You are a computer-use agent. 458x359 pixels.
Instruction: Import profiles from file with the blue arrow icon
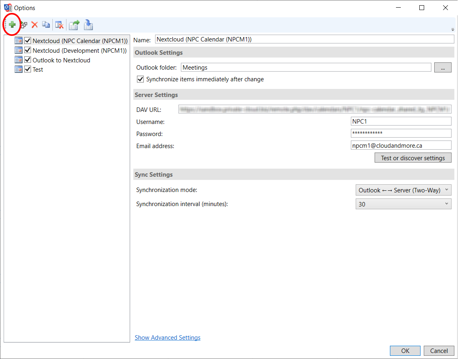click(x=88, y=25)
